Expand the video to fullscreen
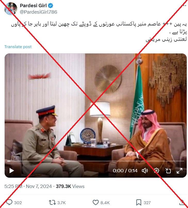This screenshot has width=188, height=208. [179, 171]
